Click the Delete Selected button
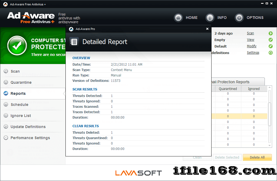 point(227,157)
